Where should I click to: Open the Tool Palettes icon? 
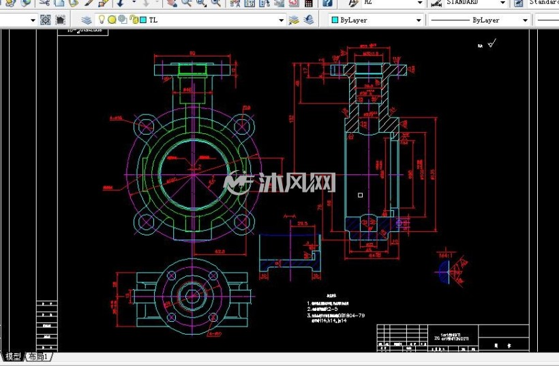pos(265,3)
